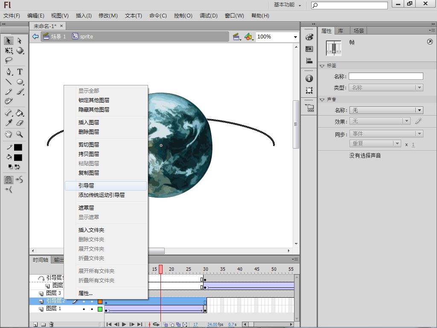Select the Pen tool

(x=9, y=72)
